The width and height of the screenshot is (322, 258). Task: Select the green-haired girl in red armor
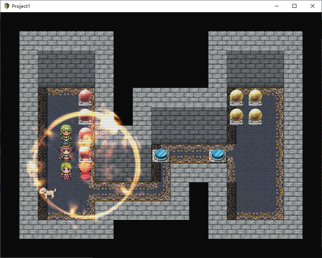coord(66,171)
